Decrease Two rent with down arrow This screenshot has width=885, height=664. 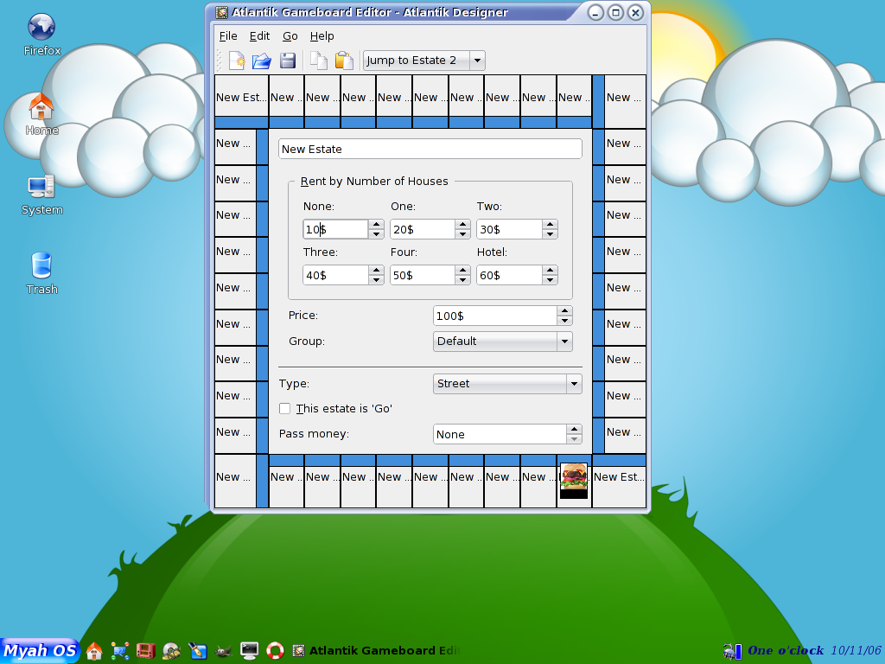click(x=550, y=234)
